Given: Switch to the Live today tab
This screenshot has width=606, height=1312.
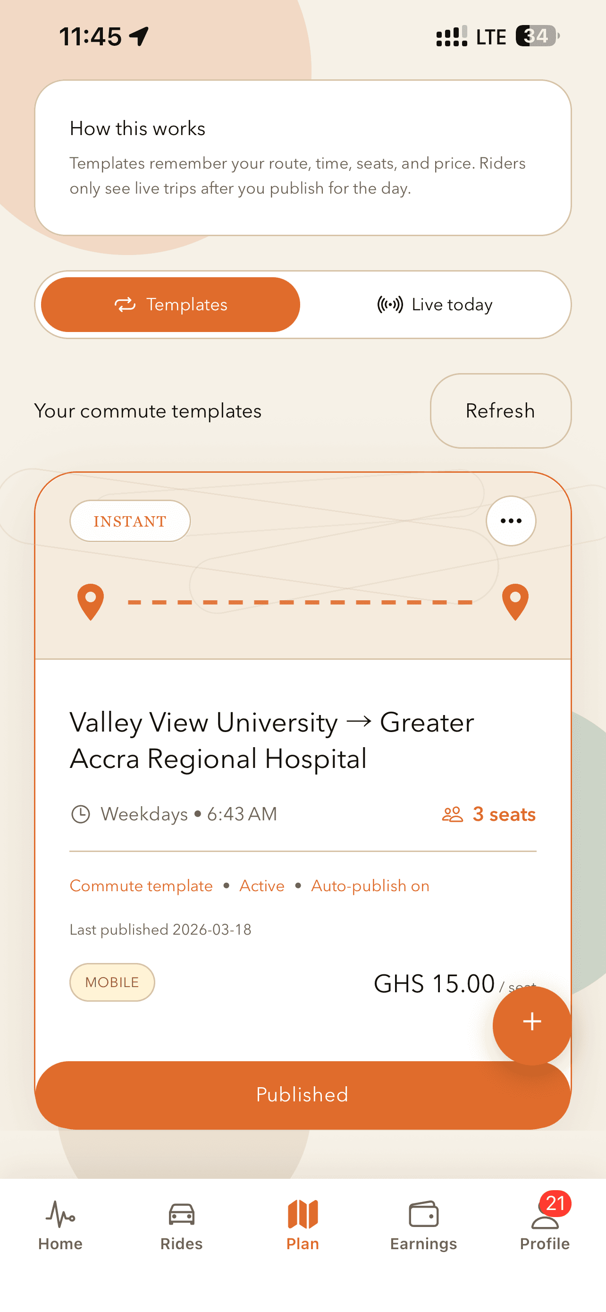Looking at the screenshot, I should [436, 304].
